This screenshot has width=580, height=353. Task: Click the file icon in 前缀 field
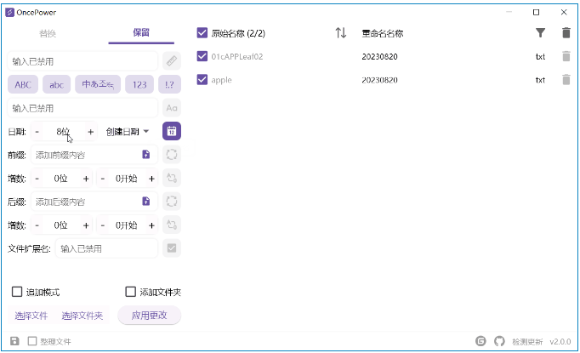[x=145, y=155]
